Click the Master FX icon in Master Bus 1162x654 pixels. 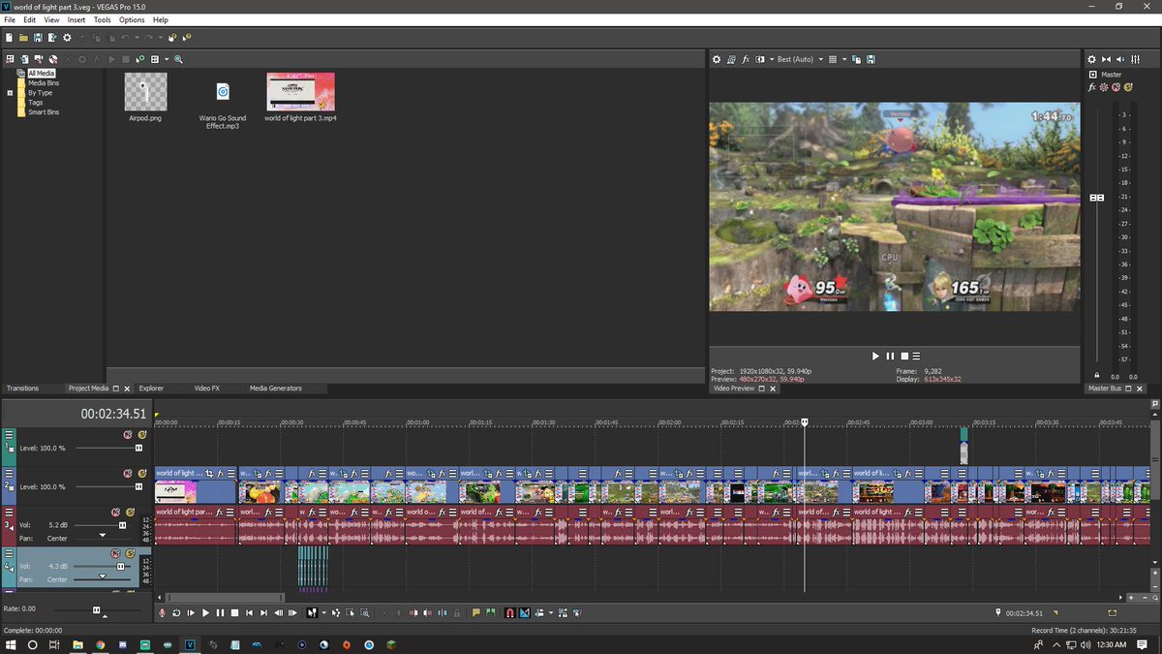pyautogui.click(x=1092, y=87)
